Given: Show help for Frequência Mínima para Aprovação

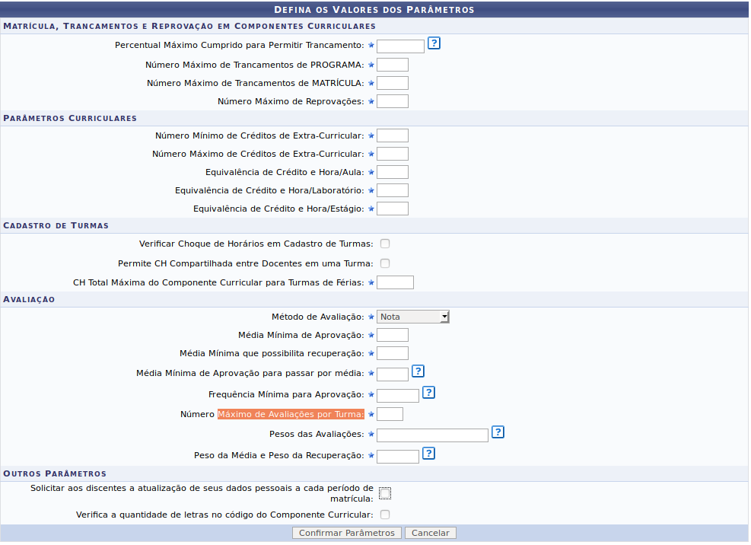Looking at the screenshot, I should click(428, 393).
